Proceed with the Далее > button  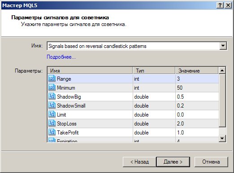(173, 162)
